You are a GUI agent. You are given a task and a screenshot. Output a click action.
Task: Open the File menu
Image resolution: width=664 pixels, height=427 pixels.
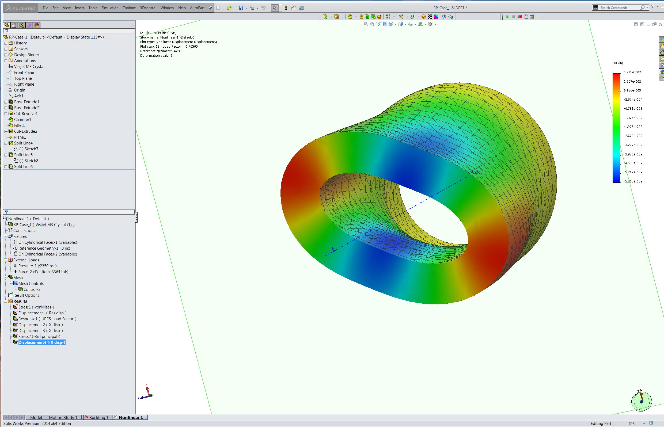click(45, 8)
